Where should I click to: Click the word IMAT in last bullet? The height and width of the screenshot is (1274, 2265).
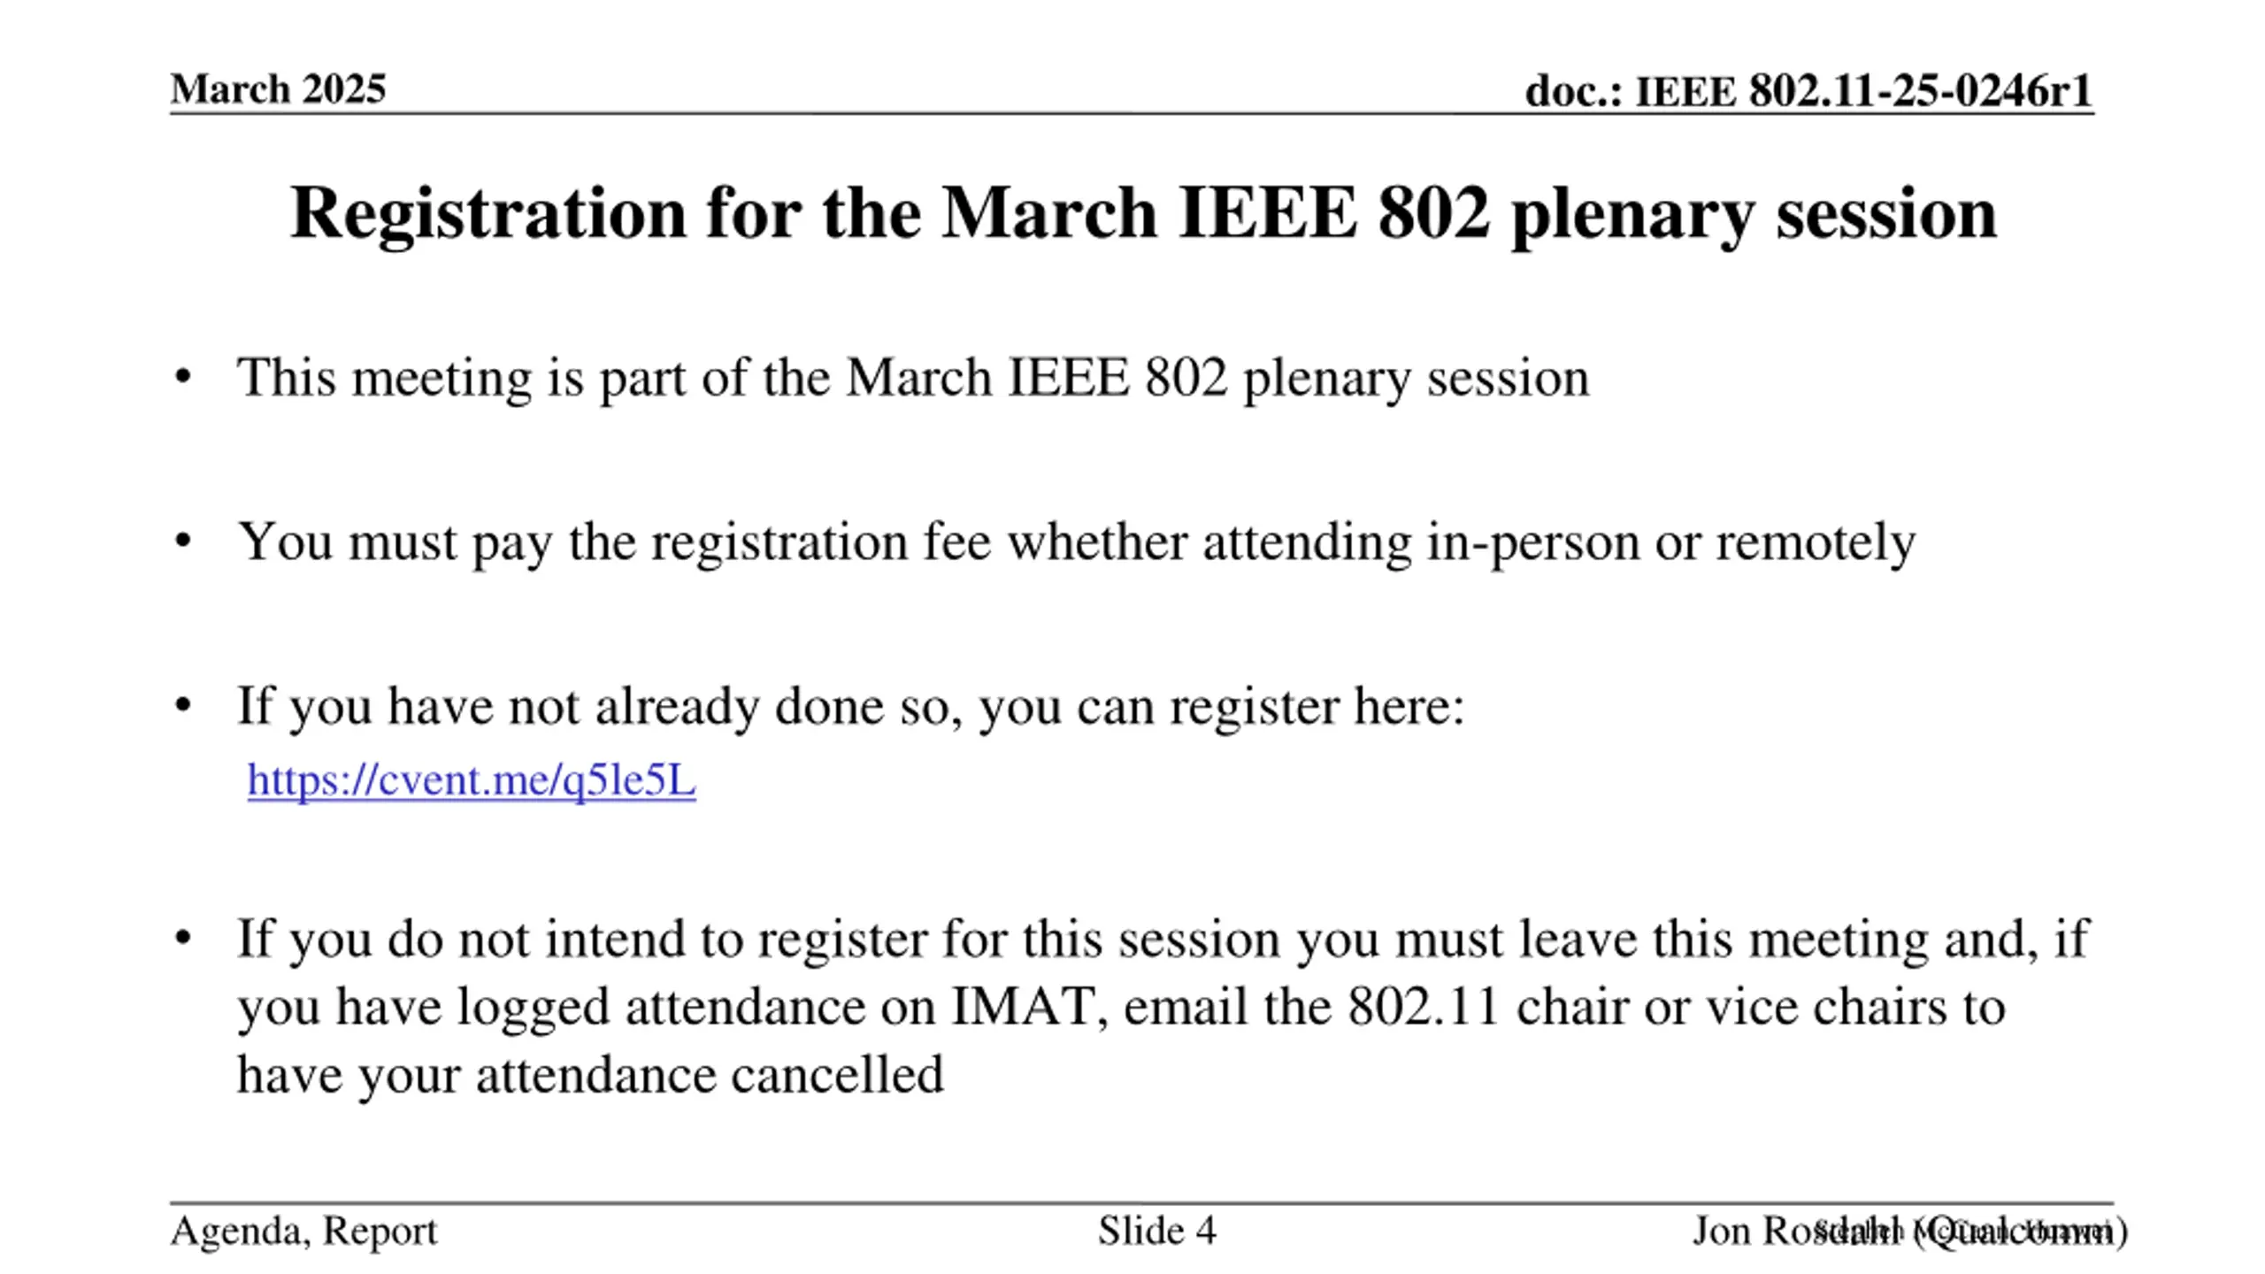[x=1021, y=1007]
